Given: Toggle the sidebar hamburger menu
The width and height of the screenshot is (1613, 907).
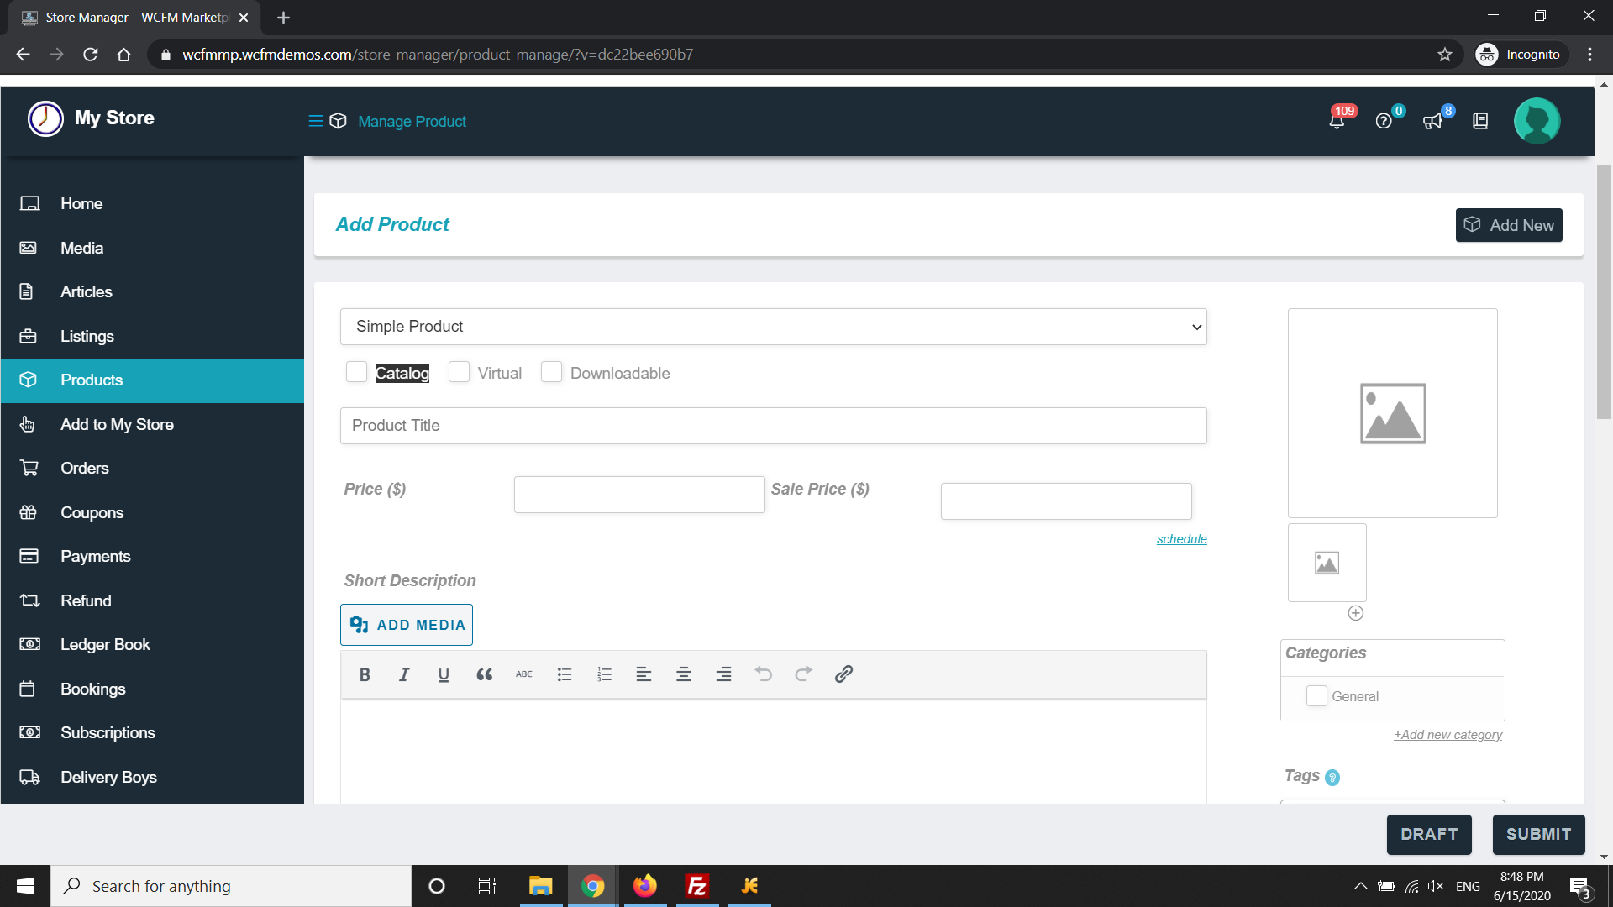Looking at the screenshot, I should pos(316,121).
